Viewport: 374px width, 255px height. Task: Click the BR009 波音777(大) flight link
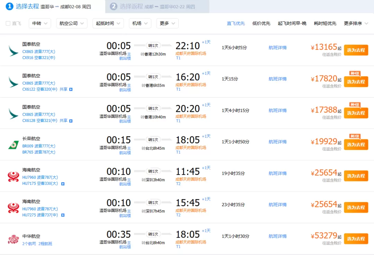pos(39,146)
